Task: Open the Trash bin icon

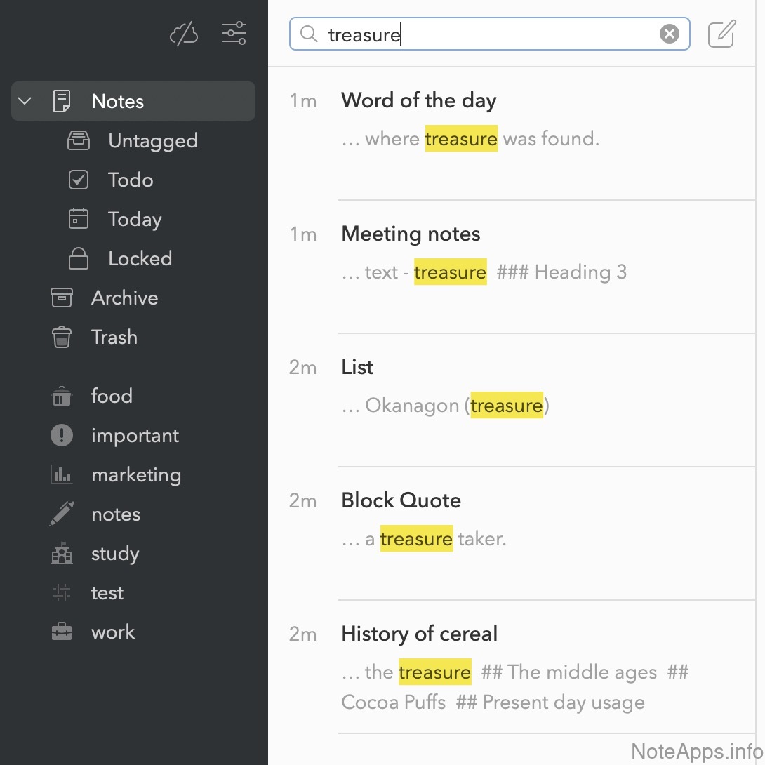Action: pyautogui.click(x=62, y=338)
